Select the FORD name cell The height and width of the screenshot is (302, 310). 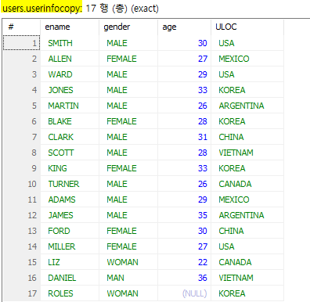70,231
